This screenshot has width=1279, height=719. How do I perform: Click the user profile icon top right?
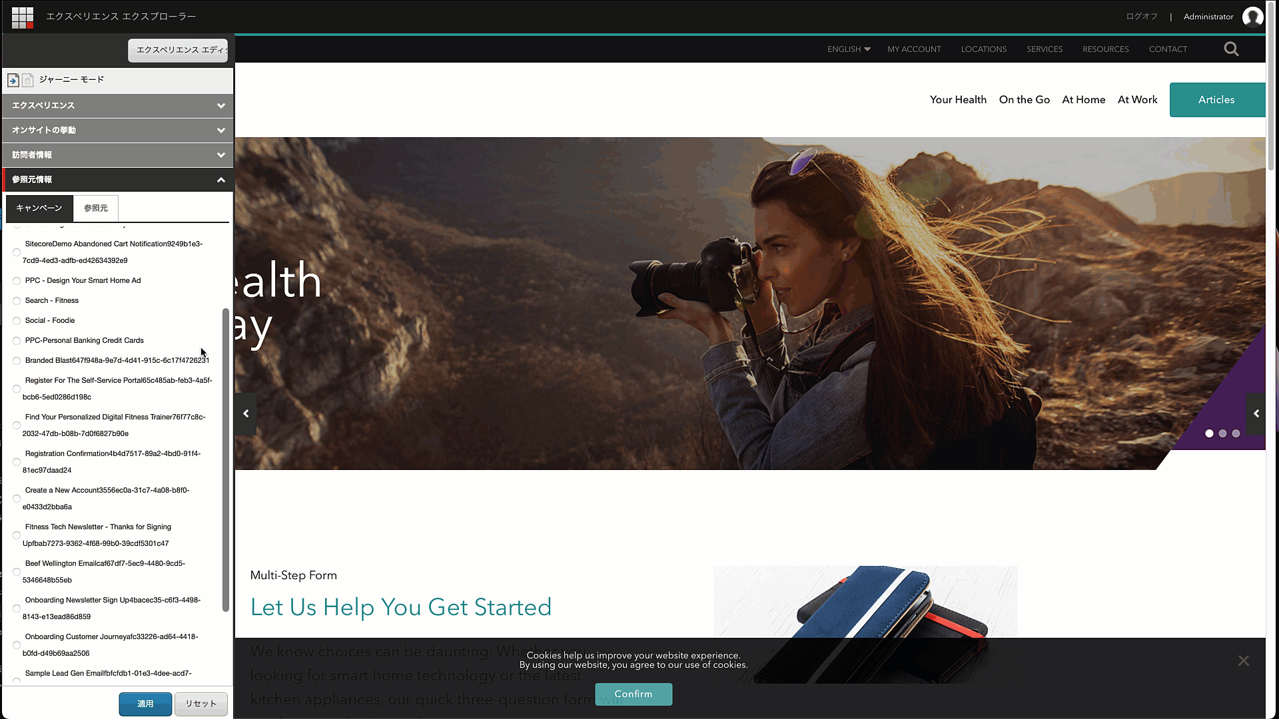[1252, 16]
